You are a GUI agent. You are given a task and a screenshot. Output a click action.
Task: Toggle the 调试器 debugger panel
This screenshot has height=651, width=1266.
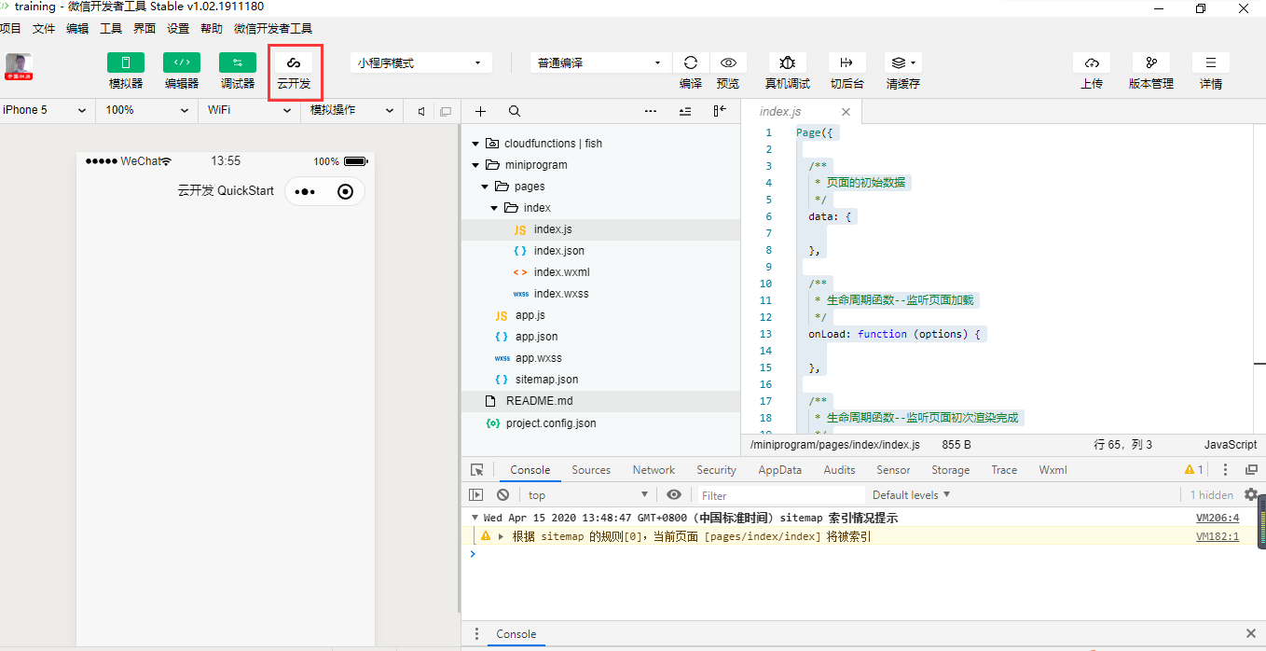(x=238, y=62)
